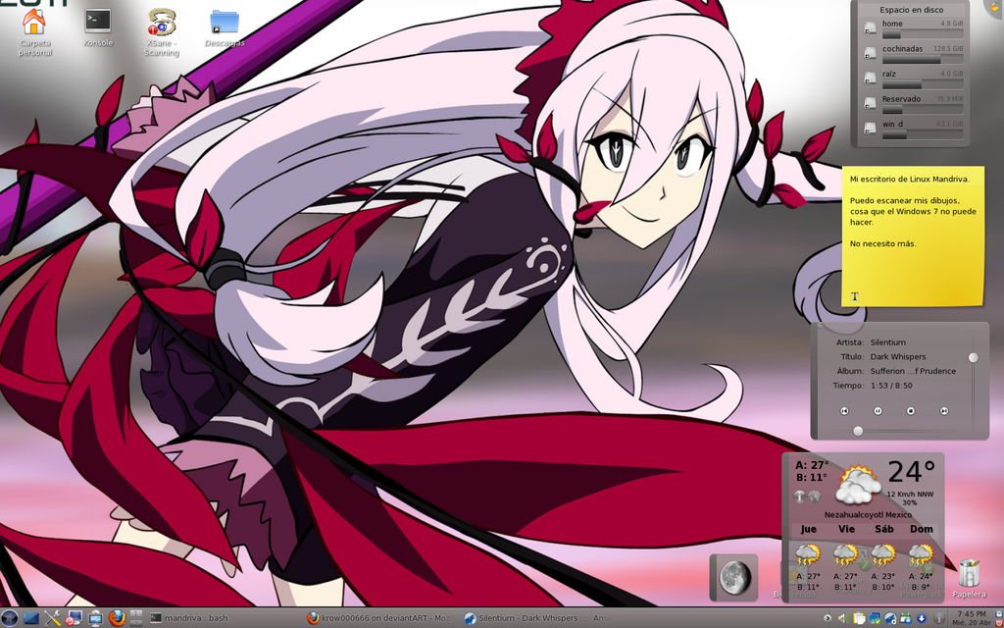Click the track position slider handle

858,432
